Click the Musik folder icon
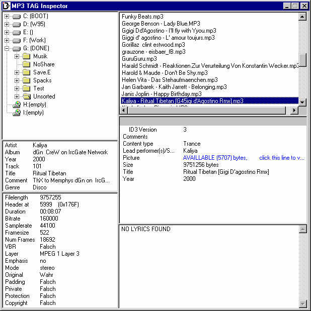Viewport: 311px width, 311px height. [x=27, y=56]
